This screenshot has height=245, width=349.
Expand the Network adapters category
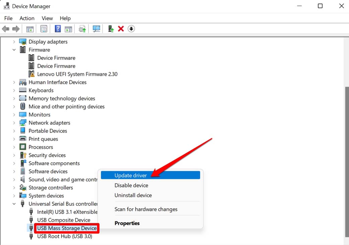click(14, 123)
